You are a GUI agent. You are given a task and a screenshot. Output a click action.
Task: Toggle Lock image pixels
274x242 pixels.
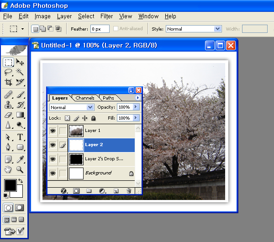pos(76,118)
